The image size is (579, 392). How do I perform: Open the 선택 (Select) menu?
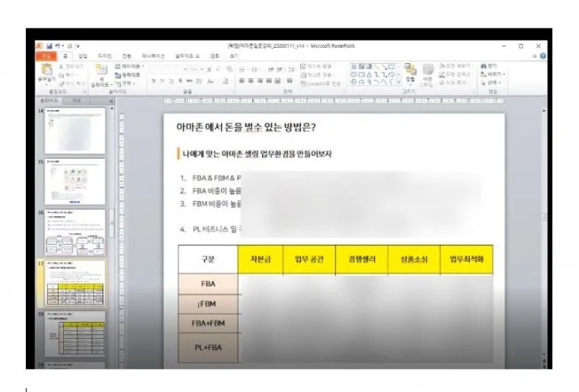tap(491, 83)
